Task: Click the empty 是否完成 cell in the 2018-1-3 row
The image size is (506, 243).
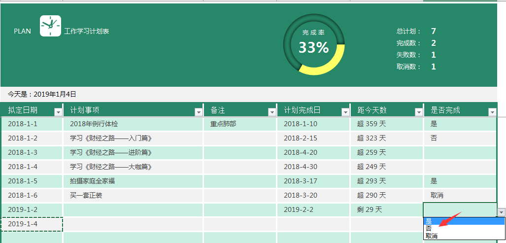Action: pos(460,152)
